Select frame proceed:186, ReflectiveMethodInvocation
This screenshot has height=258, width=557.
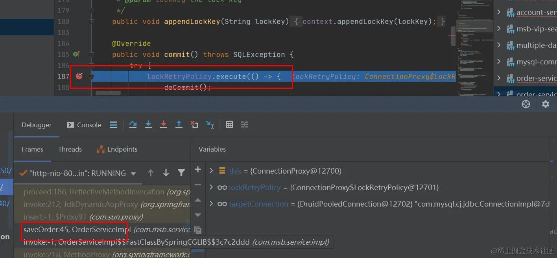click(x=102, y=192)
